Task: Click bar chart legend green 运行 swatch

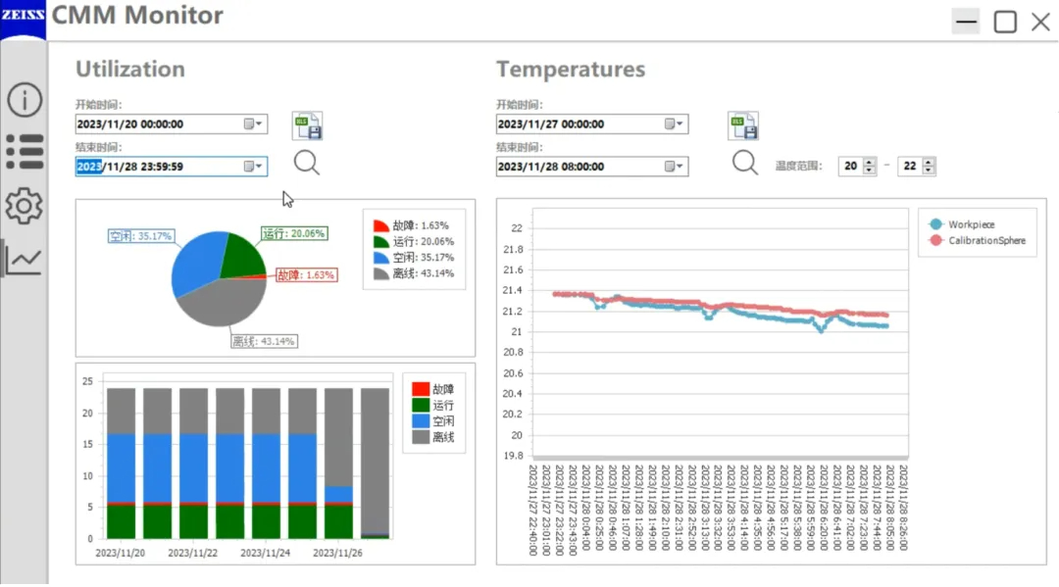Action: coord(421,406)
